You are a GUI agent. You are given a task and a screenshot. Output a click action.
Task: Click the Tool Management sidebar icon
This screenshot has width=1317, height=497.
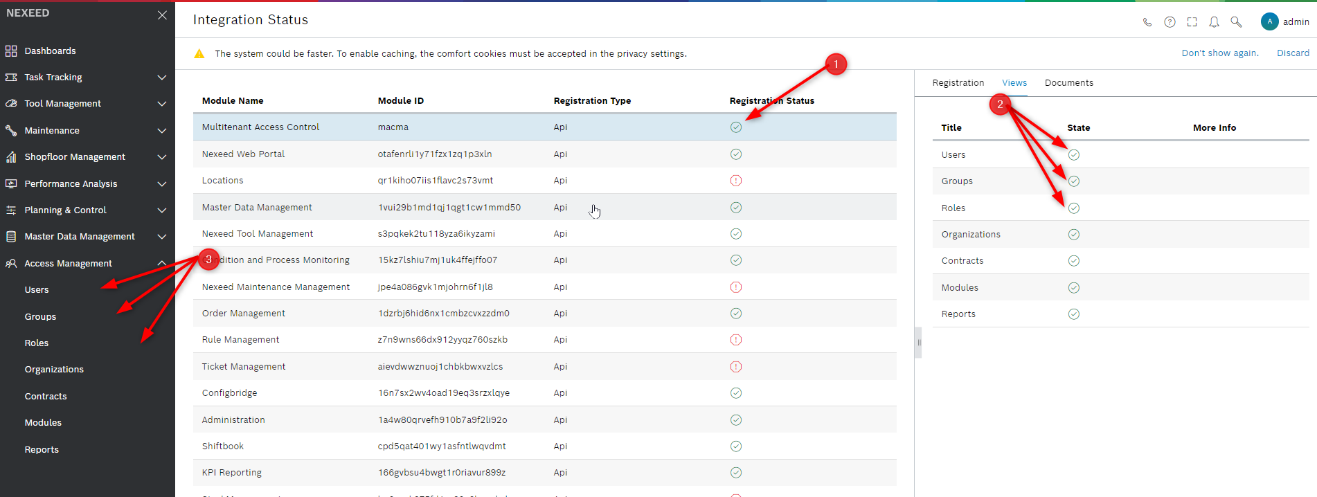coord(11,103)
